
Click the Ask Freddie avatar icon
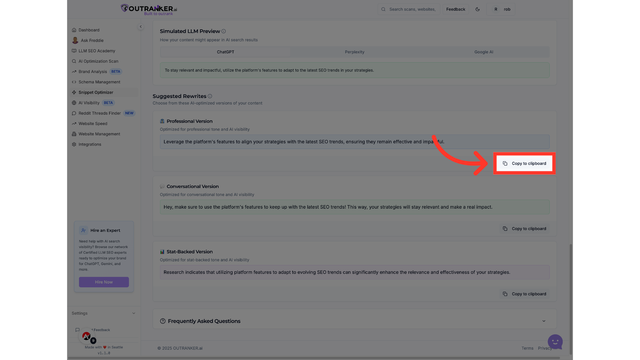coord(75,40)
